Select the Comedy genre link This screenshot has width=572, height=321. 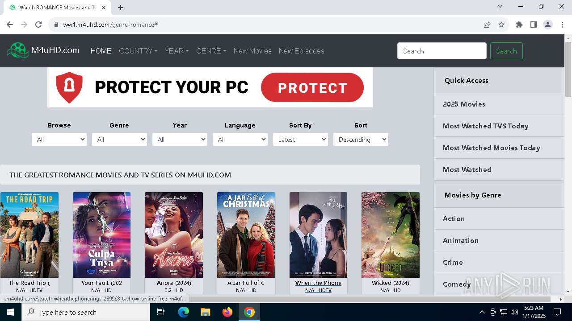499,284
